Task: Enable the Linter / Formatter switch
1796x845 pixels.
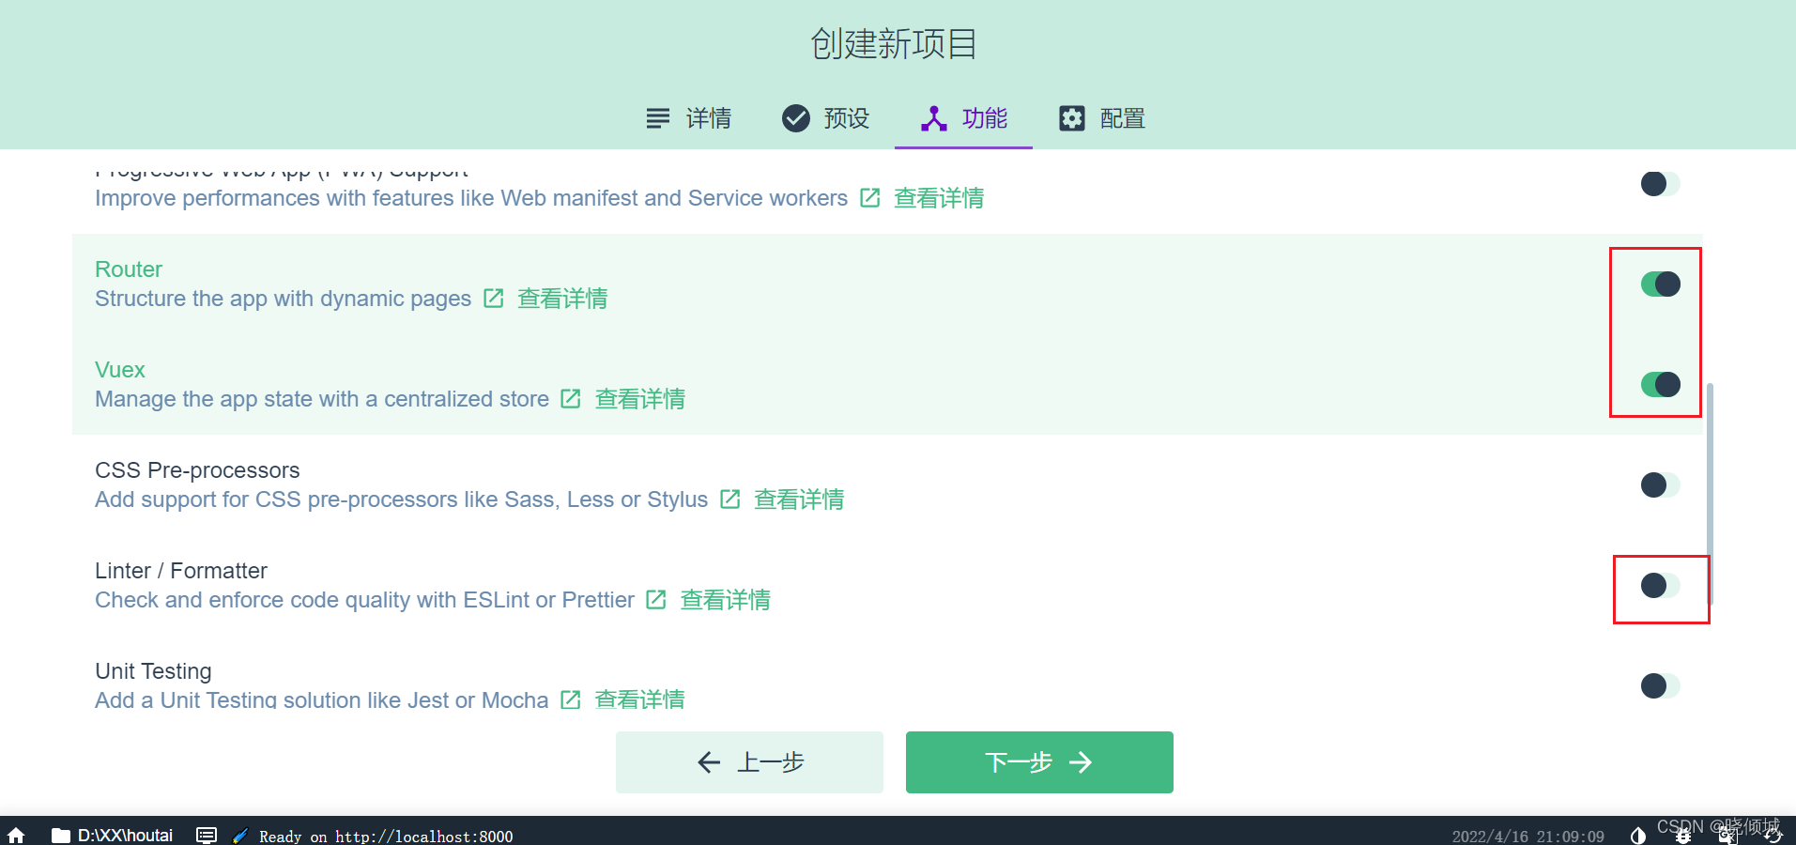Action: tap(1660, 585)
